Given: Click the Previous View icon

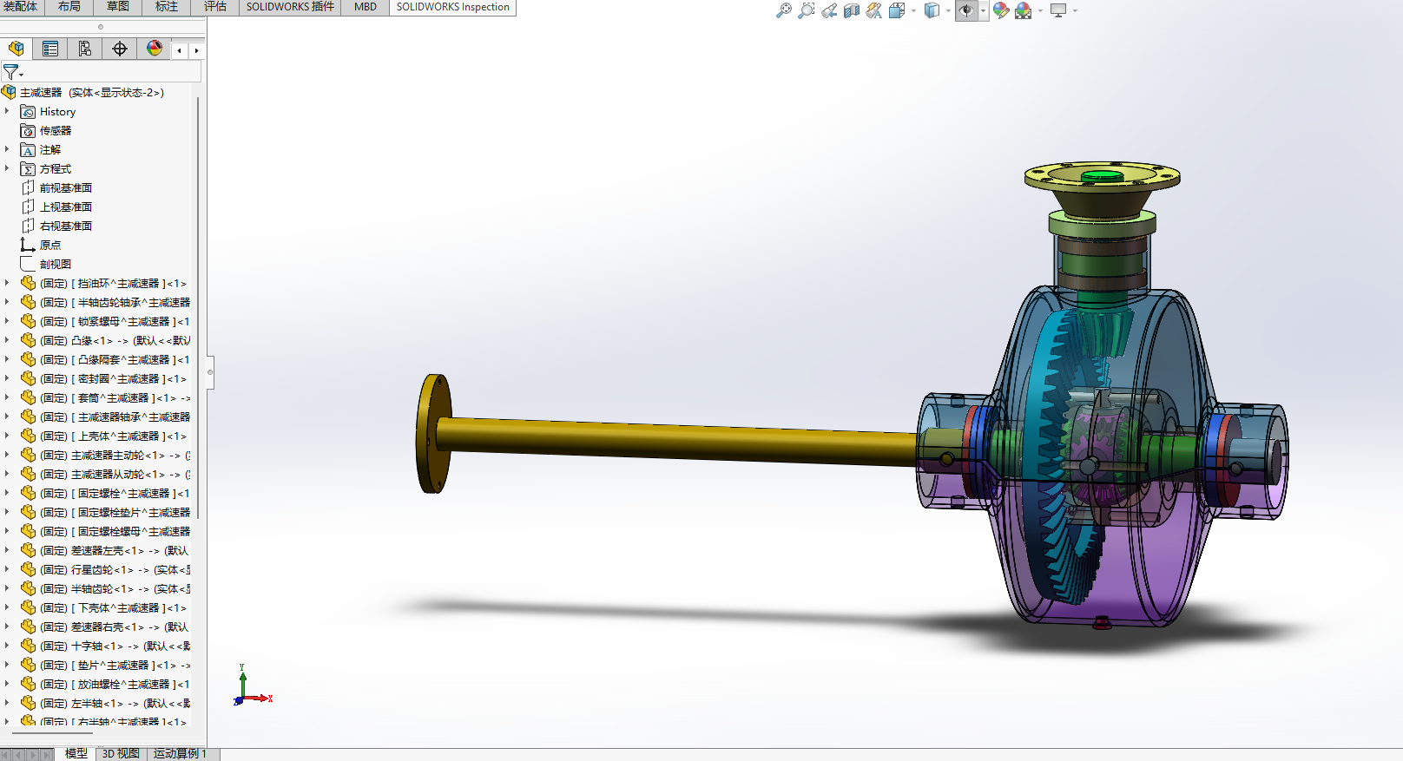Looking at the screenshot, I should (x=829, y=10).
